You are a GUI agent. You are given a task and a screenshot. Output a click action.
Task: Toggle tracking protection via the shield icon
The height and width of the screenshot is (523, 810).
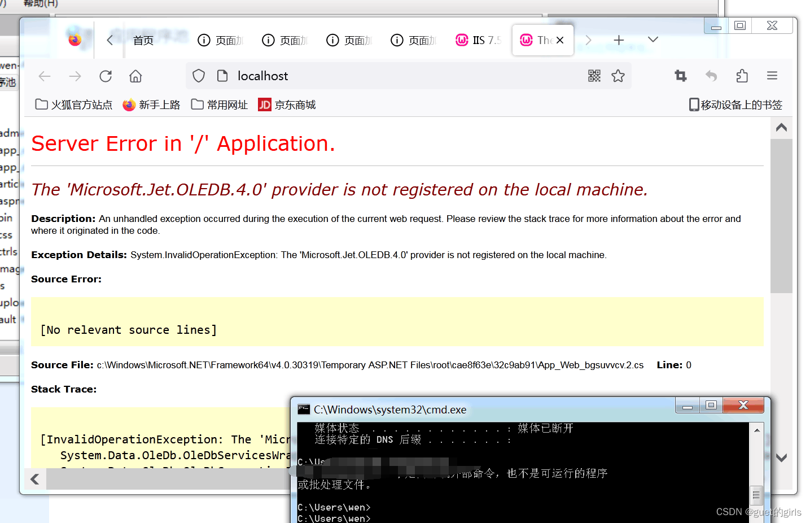198,75
